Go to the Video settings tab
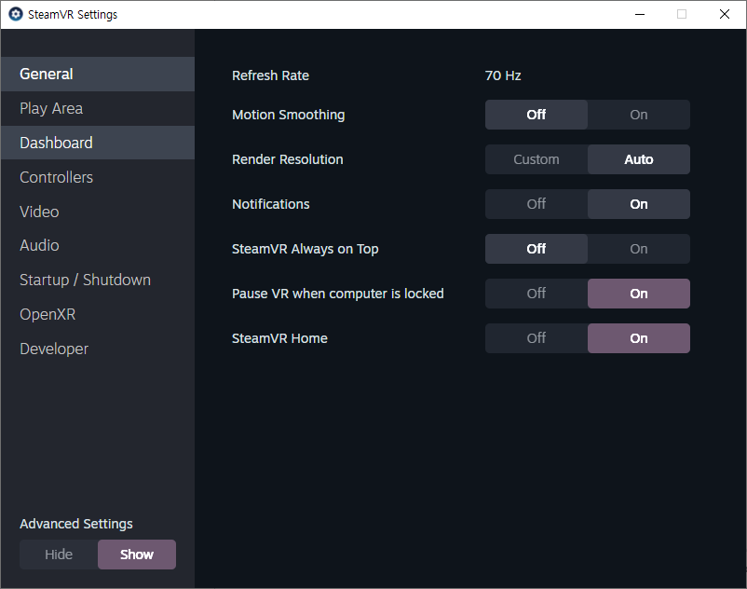The height and width of the screenshot is (589, 747). 39,212
